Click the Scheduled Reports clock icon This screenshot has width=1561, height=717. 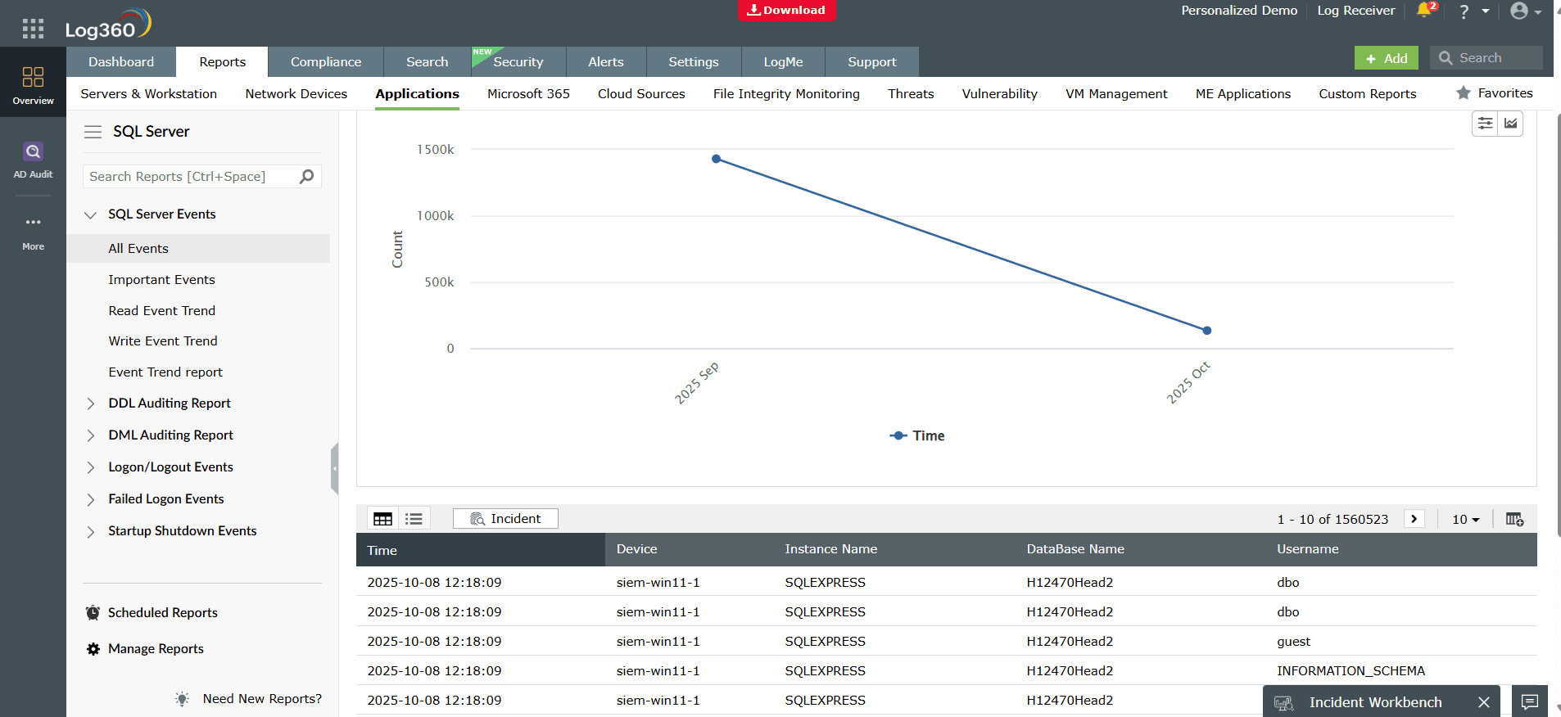93,612
